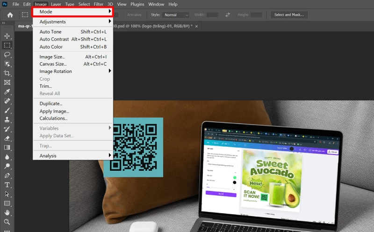Expand the toolbar double-arrow toggle

point(4,23)
